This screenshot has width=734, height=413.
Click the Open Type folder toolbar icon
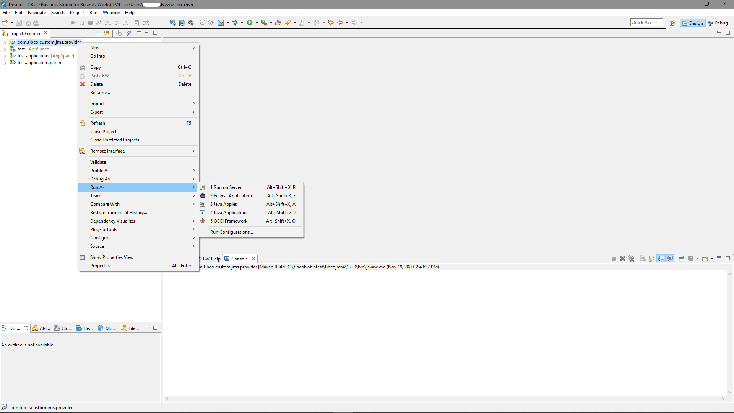278,23
